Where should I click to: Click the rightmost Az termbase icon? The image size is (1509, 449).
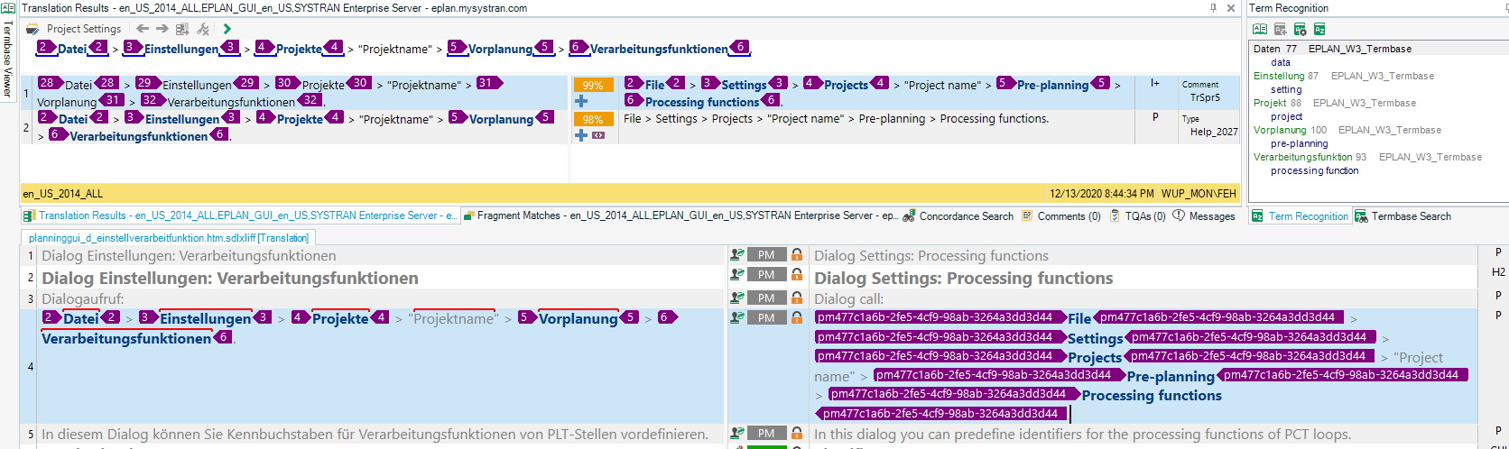click(1319, 29)
